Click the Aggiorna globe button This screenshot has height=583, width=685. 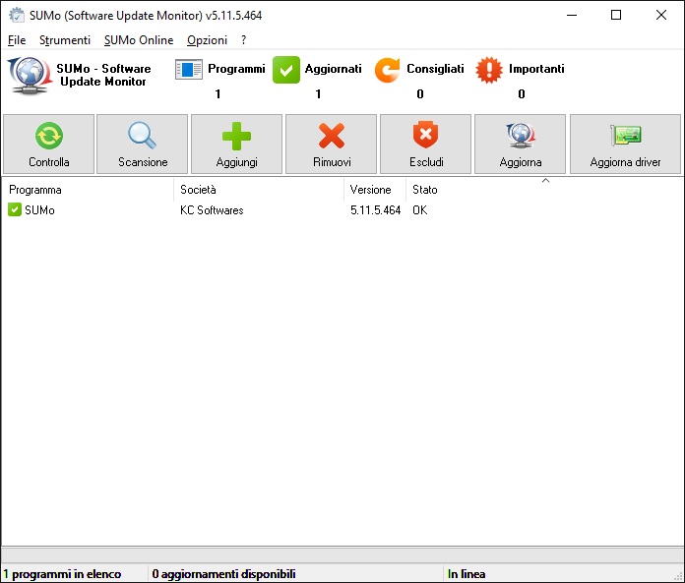(x=521, y=144)
